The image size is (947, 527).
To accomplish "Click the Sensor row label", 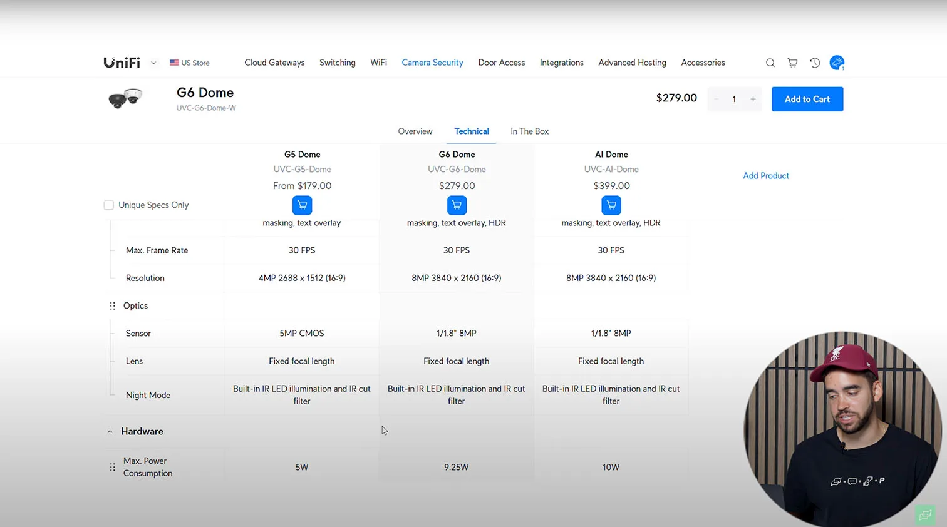I will click(x=138, y=334).
